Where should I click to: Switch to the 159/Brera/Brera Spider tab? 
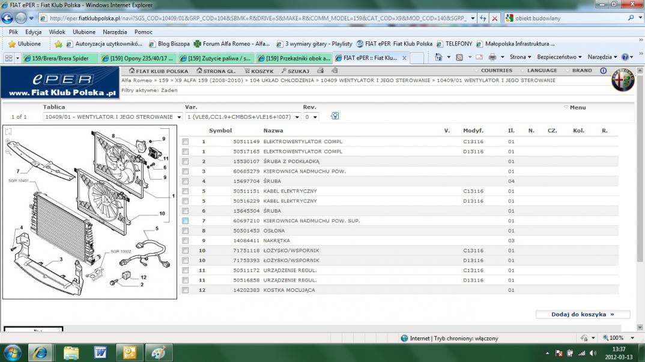coord(59,58)
